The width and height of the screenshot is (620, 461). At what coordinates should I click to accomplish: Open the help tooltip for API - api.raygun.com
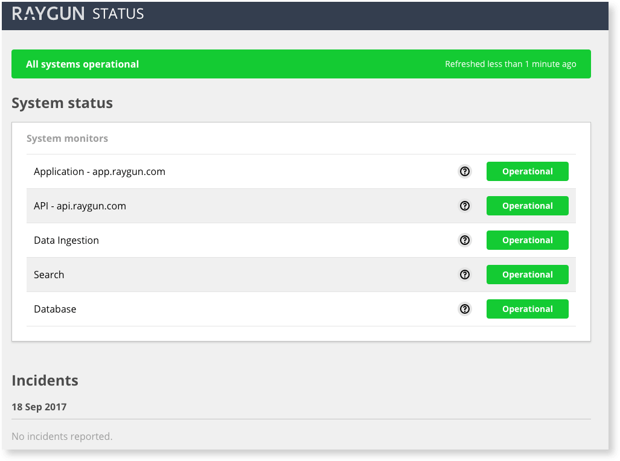point(464,206)
